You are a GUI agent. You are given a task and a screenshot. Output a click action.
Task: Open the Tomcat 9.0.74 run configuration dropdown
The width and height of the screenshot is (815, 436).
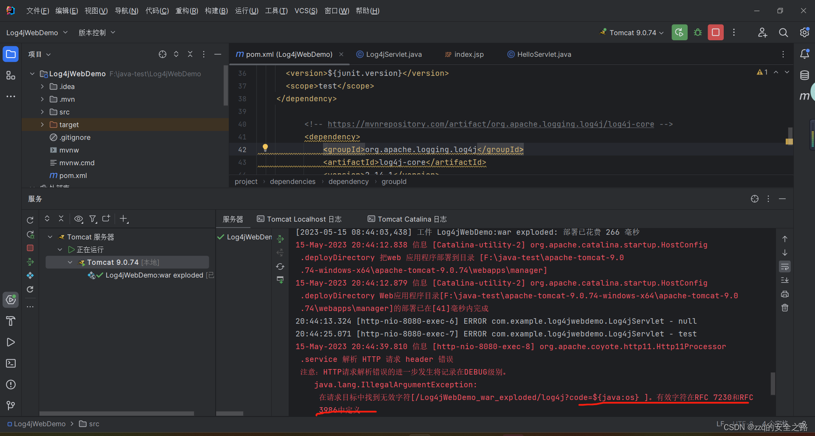[x=632, y=33]
